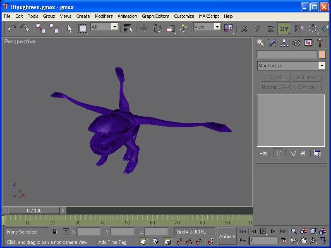
Task: Open the MAXScript menu
Action: (209, 16)
